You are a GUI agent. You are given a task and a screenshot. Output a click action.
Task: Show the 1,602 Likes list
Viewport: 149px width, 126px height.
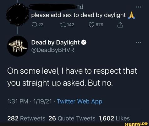click(114, 118)
